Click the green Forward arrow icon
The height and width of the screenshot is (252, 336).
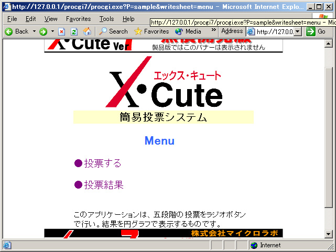[43, 31]
